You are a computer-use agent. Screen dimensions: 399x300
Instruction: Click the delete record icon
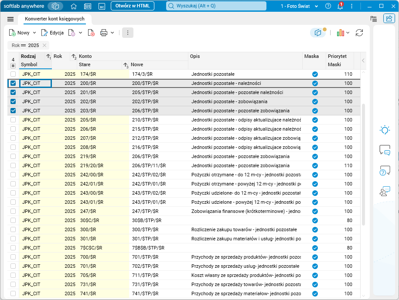(x=91, y=33)
